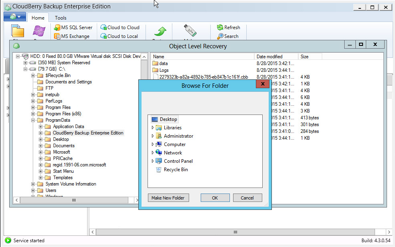This screenshot has width=395, height=247.
Task: Sort file list by Name column
Action: [x=202, y=57]
